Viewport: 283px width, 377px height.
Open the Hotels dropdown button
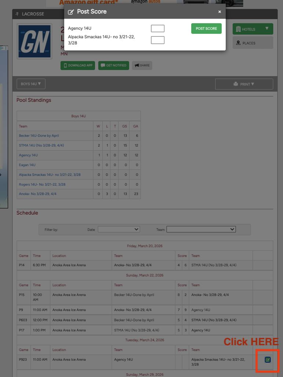(253, 29)
